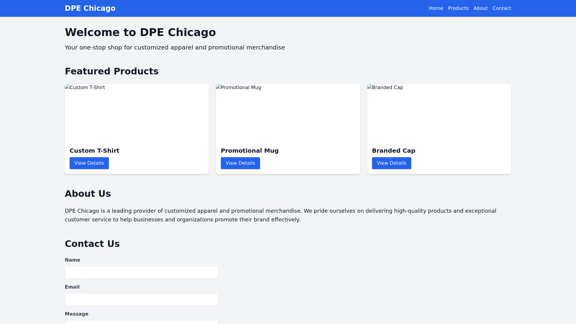The width and height of the screenshot is (576, 324).
Task: Click the Welcome to DPE Chicago heading
Action: click(140, 32)
